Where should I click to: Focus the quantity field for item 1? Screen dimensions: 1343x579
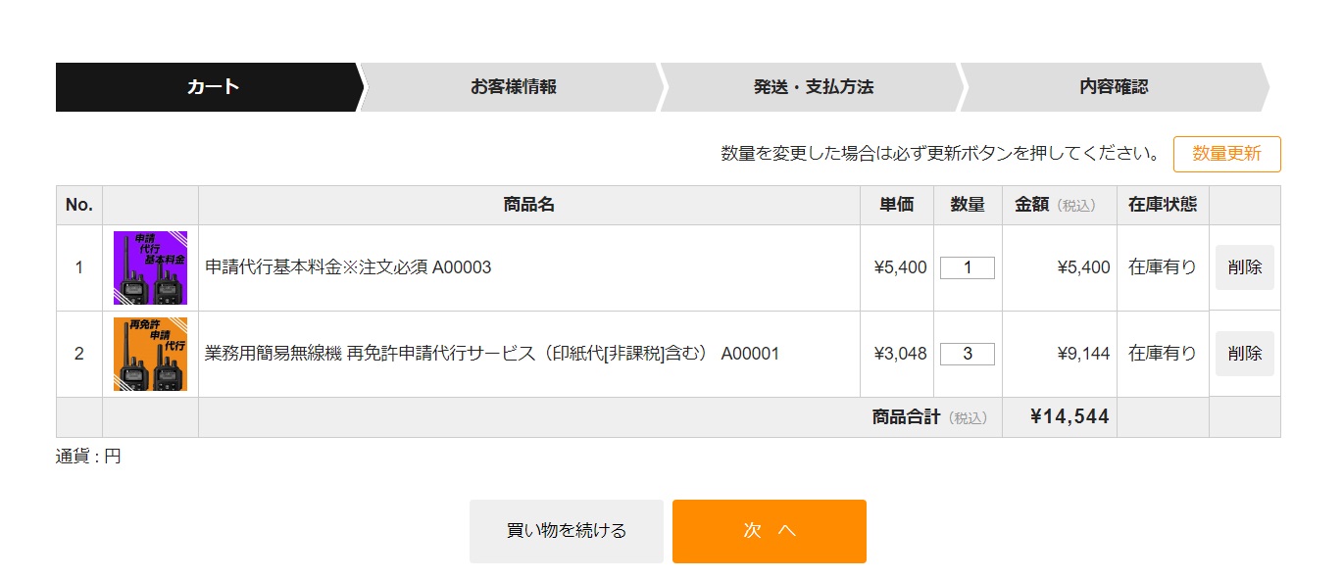[967, 267]
